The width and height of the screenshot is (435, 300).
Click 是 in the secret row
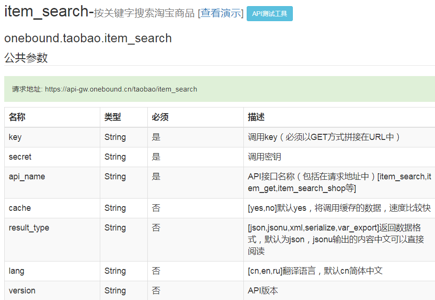point(156,157)
